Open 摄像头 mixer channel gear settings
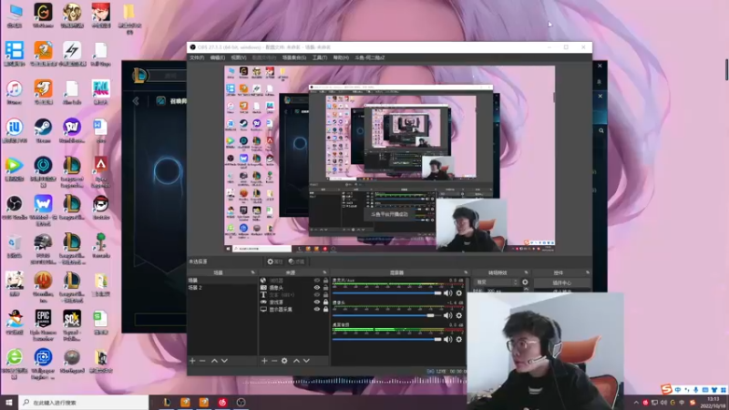Viewport: 729px width, 410px height. click(459, 315)
